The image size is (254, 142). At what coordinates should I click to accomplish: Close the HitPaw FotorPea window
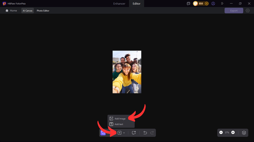coord(249,3)
